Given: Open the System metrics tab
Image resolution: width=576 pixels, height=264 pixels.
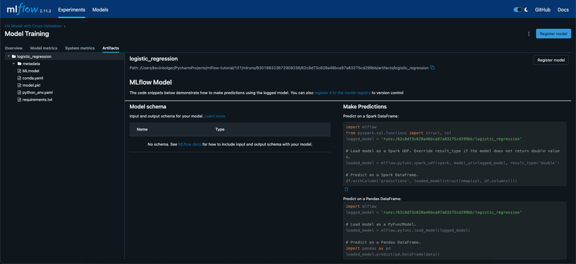Looking at the screenshot, I should pyautogui.click(x=79, y=48).
